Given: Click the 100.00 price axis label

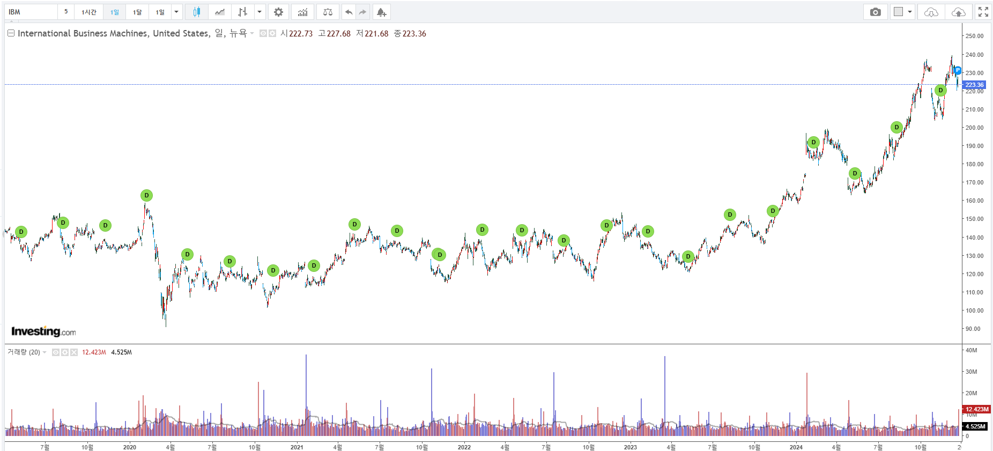Looking at the screenshot, I should tap(974, 310).
